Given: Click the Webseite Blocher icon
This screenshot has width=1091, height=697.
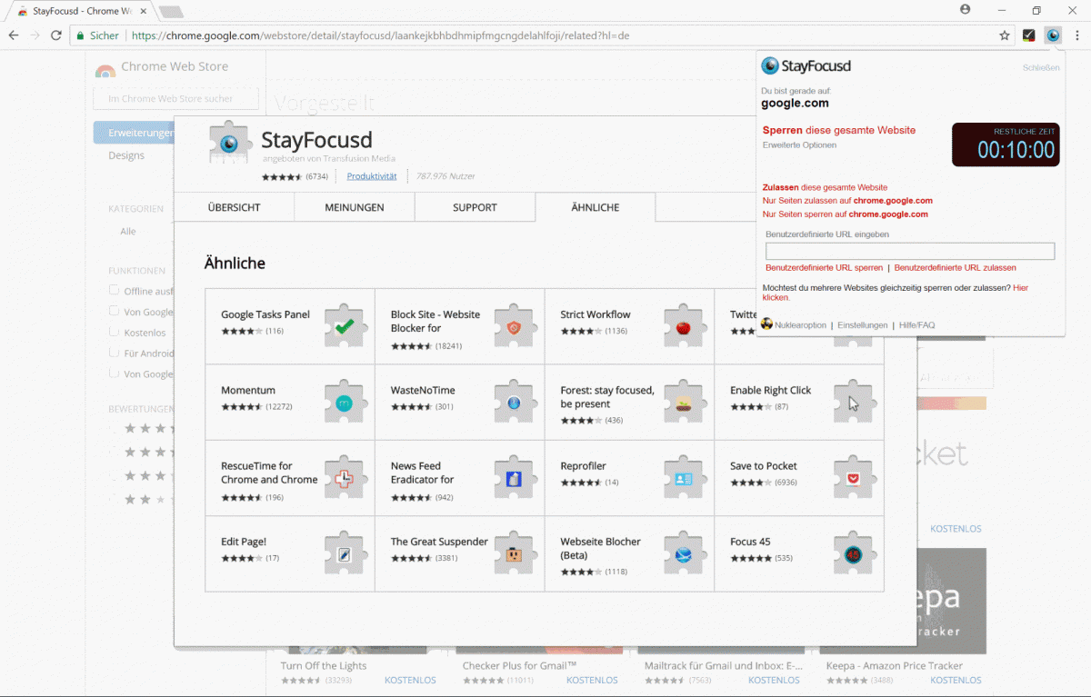Looking at the screenshot, I should (684, 553).
